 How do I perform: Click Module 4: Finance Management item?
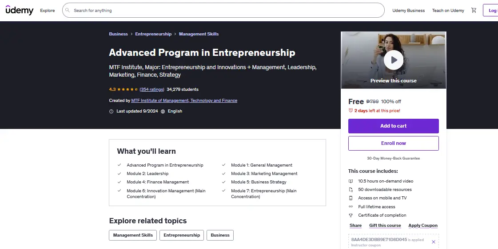(158, 182)
